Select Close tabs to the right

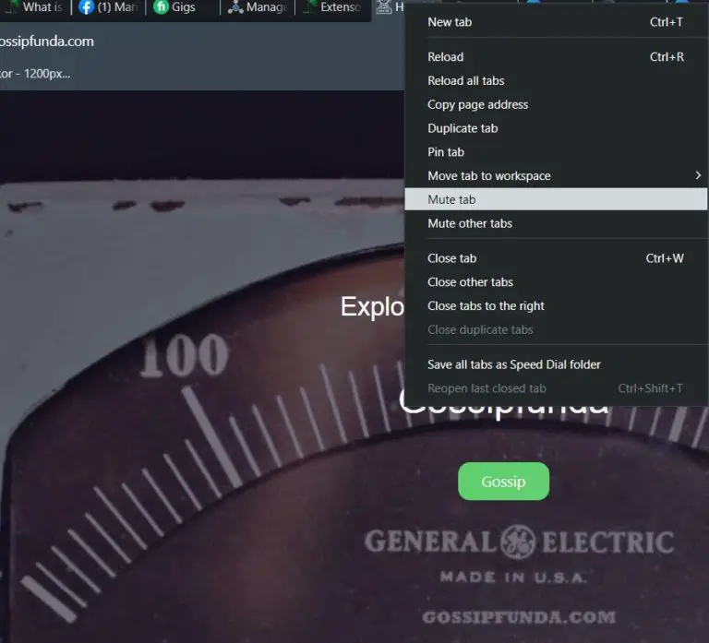point(555,306)
